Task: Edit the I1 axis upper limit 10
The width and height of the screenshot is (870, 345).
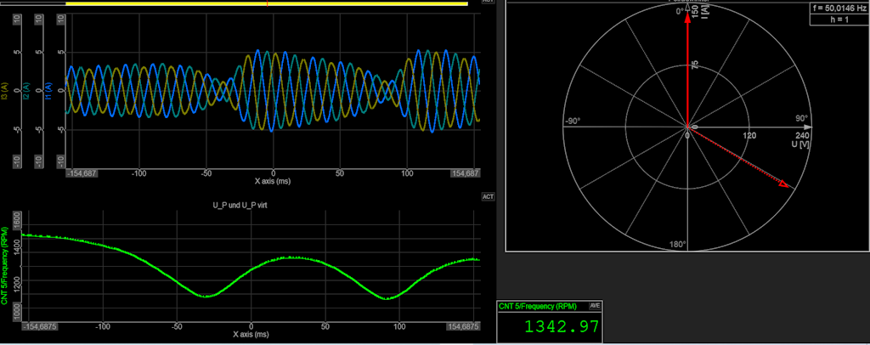Action: coord(61,20)
